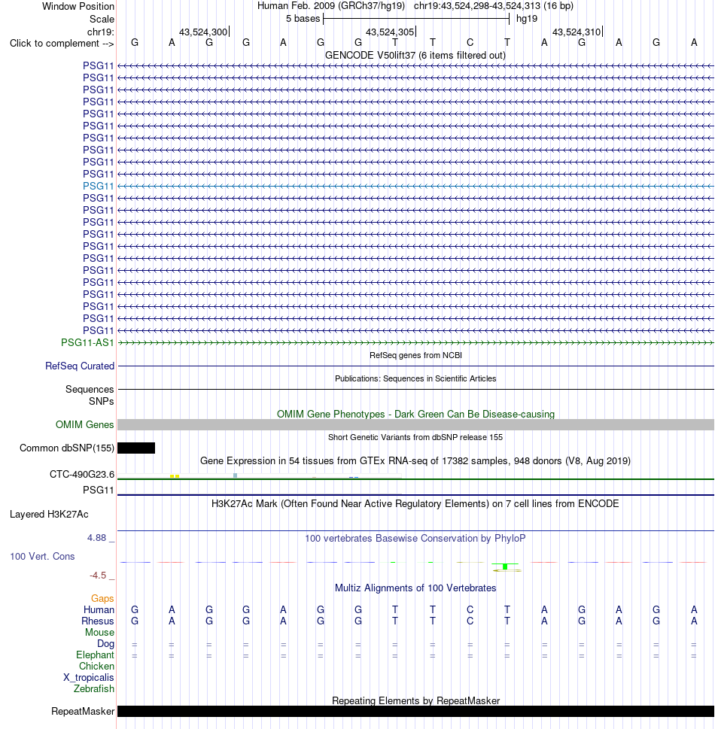Click the 100 Vert. Cons label
This screenshot has width=715, height=729.
(42, 556)
